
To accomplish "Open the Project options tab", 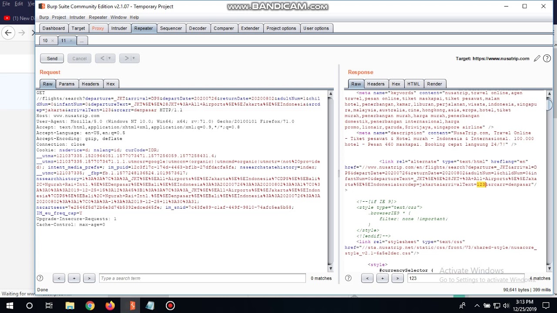I will coord(281,28).
